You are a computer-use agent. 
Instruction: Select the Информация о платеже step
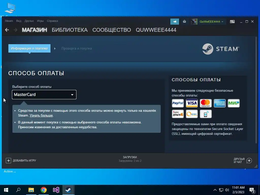point(29,48)
